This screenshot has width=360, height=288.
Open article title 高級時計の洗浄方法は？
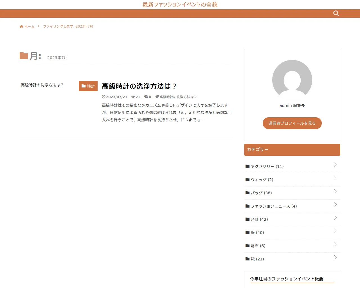139,86
